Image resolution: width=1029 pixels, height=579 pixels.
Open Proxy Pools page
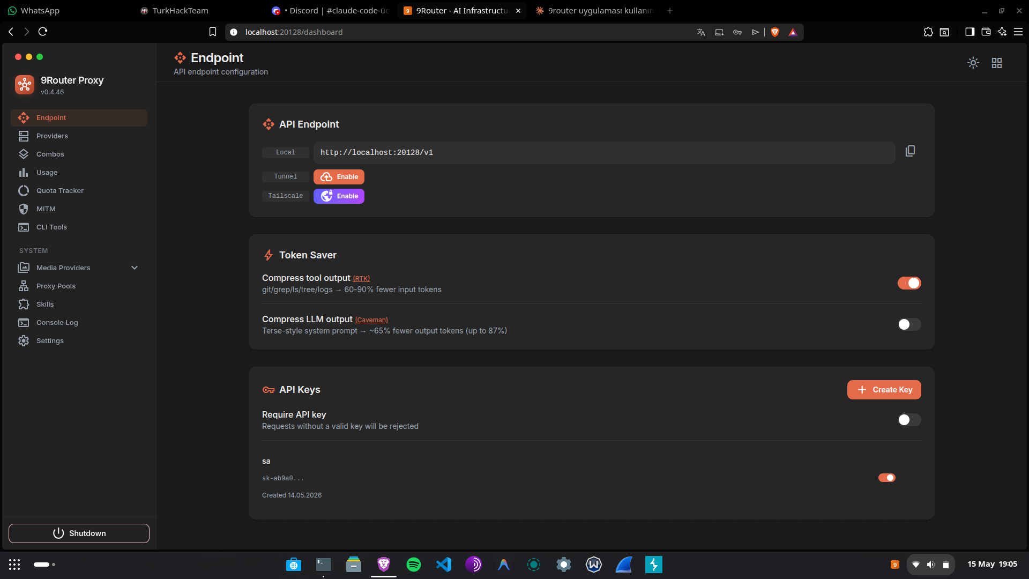(79, 286)
